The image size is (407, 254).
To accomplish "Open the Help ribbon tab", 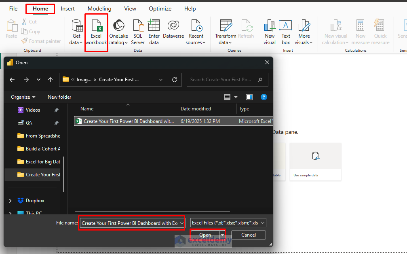I will 190,8.
